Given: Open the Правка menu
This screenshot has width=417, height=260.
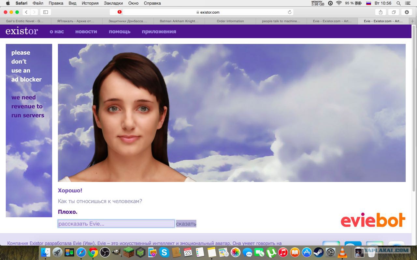Looking at the screenshot, I should click(x=56, y=3).
